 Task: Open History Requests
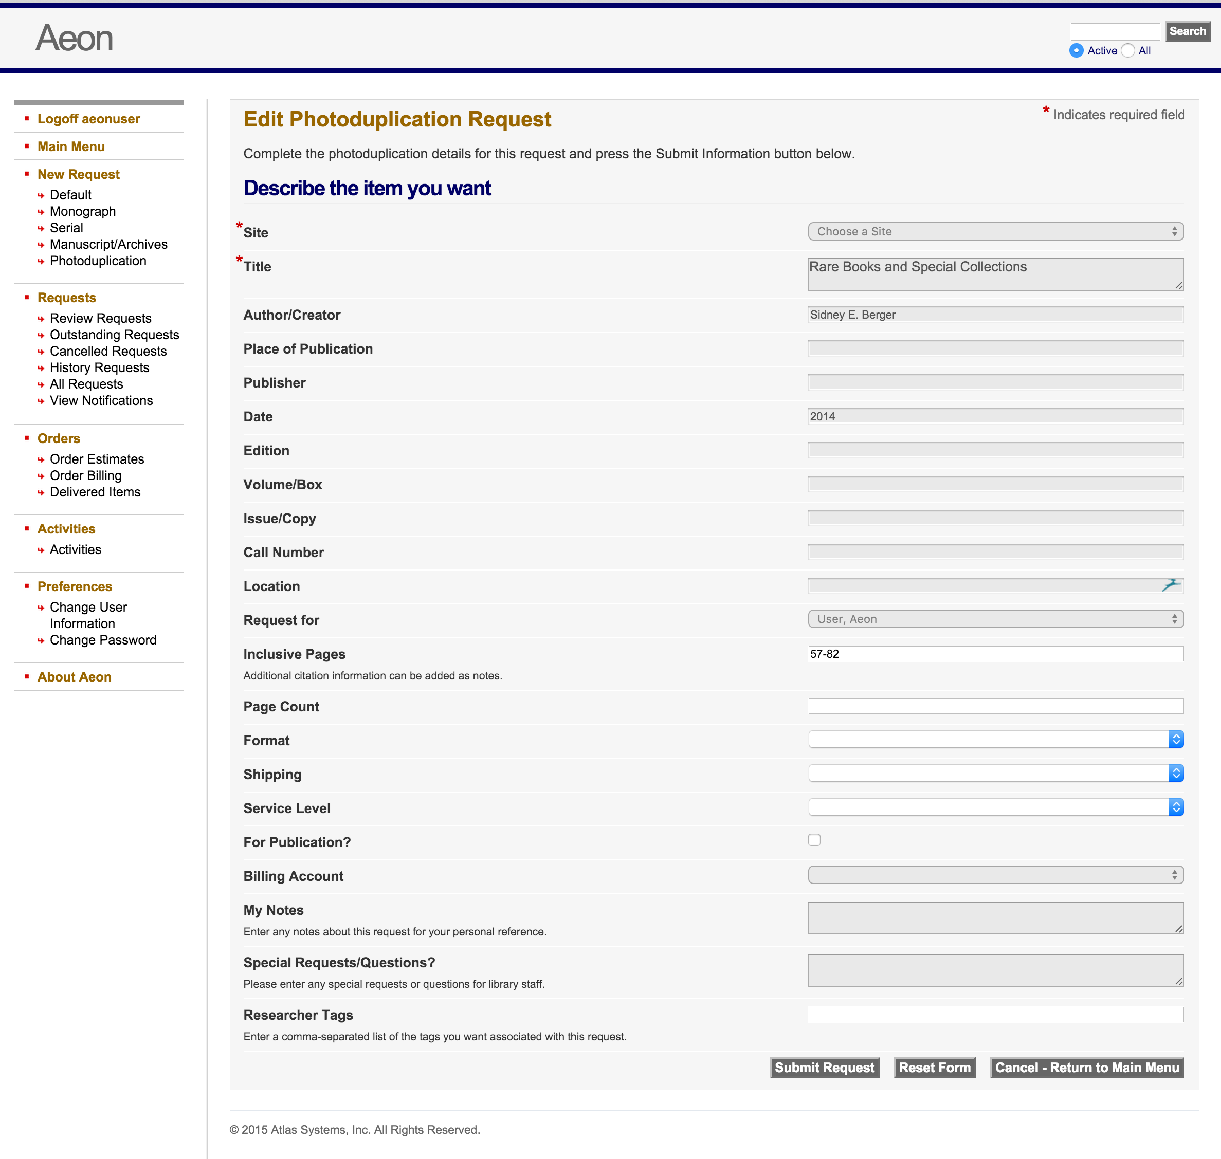(x=100, y=367)
